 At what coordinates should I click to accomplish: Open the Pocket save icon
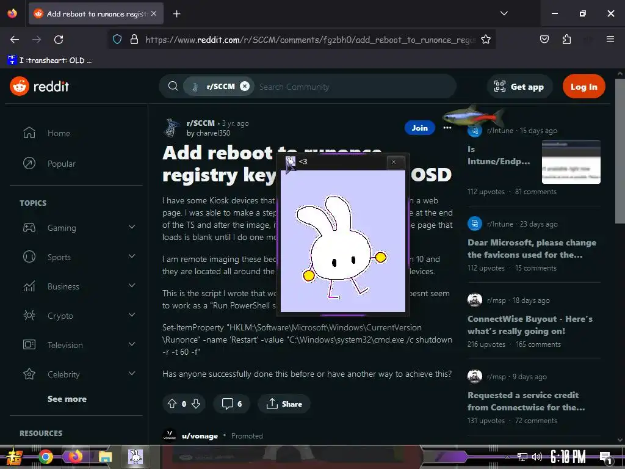point(544,39)
